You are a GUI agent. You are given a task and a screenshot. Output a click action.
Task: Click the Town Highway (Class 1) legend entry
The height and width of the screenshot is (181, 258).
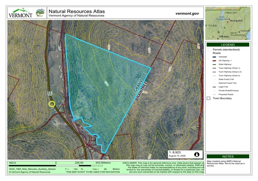tap(226, 68)
